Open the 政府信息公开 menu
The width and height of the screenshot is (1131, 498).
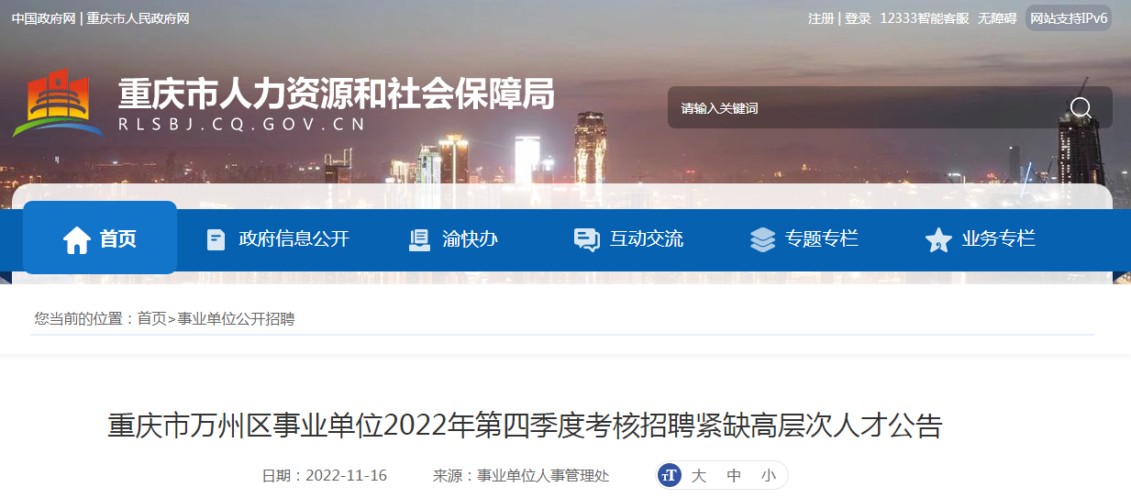point(294,239)
